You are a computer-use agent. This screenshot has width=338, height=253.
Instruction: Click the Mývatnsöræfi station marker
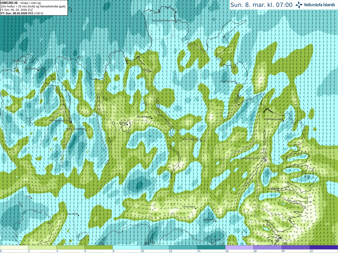tap(152, 118)
